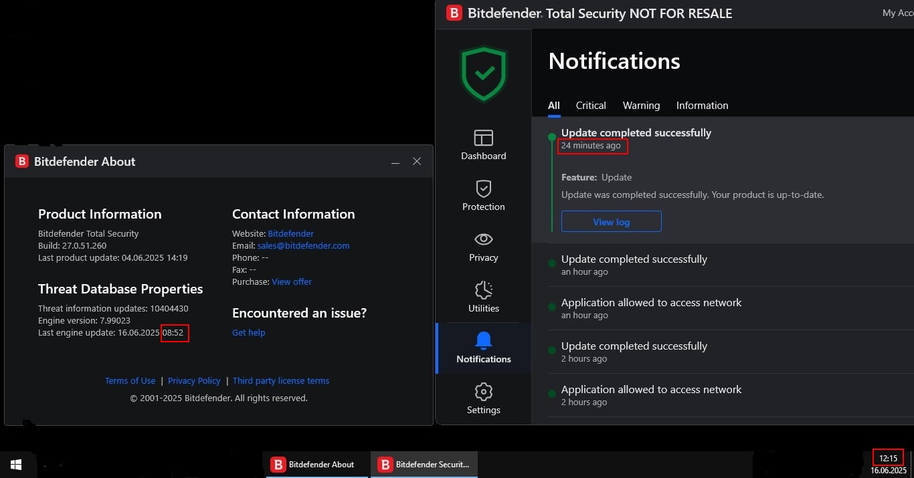The width and height of the screenshot is (914, 478).
Task: Open the Dashboard section icon
Action: click(x=483, y=138)
